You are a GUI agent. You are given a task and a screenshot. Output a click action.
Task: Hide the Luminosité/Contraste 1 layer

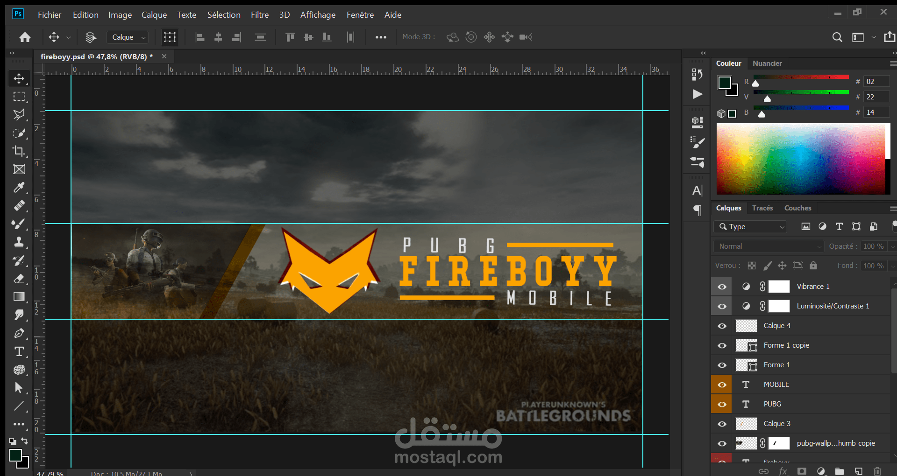(722, 306)
